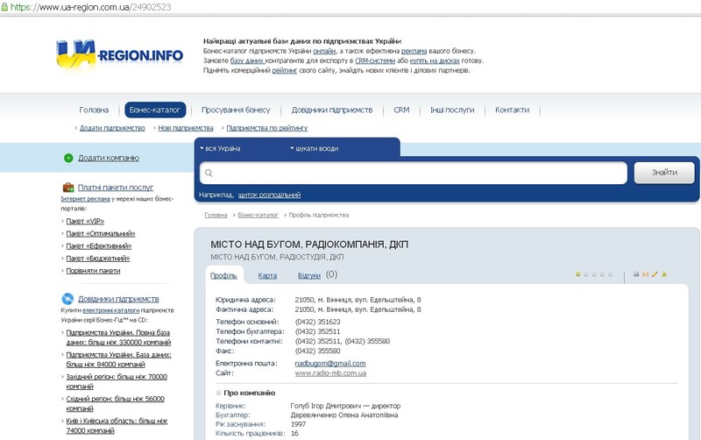Click the warning triangle icon in the profile header
This screenshot has height=440, width=701.
(x=664, y=274)
